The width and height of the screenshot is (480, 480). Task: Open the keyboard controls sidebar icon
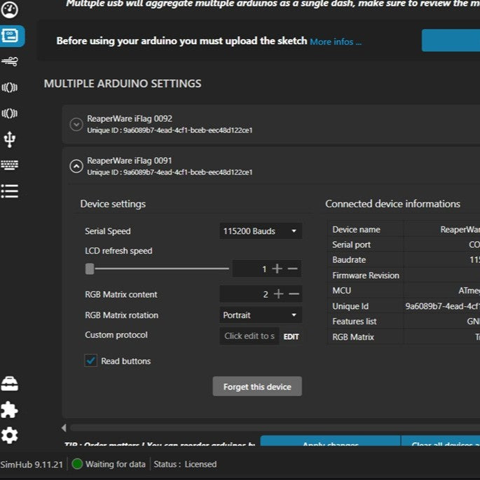click(x=10, y=165)
